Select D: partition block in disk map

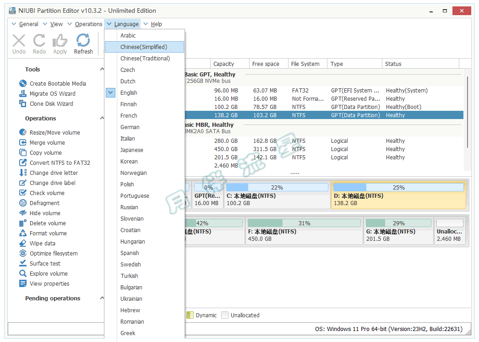tap(399, 195)
